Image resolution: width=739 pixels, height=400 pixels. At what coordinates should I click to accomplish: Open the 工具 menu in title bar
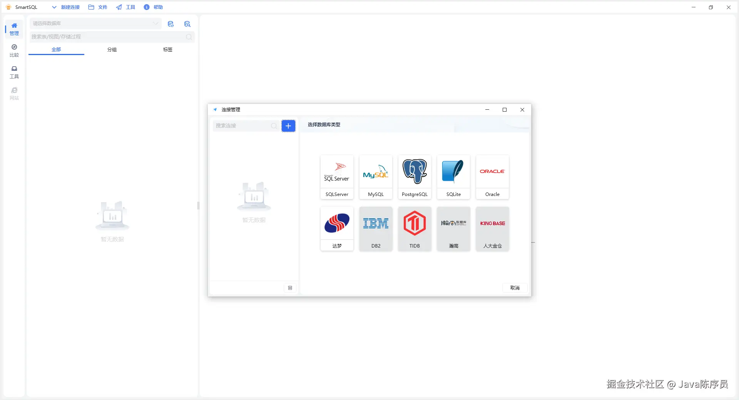(125, 7)
